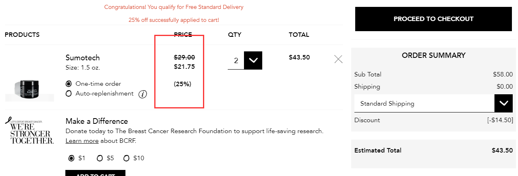Click the black chevron beside Standard Shipping
This screenshot has height=176, width=518.
pyautogui.click(x=504, y=104)
